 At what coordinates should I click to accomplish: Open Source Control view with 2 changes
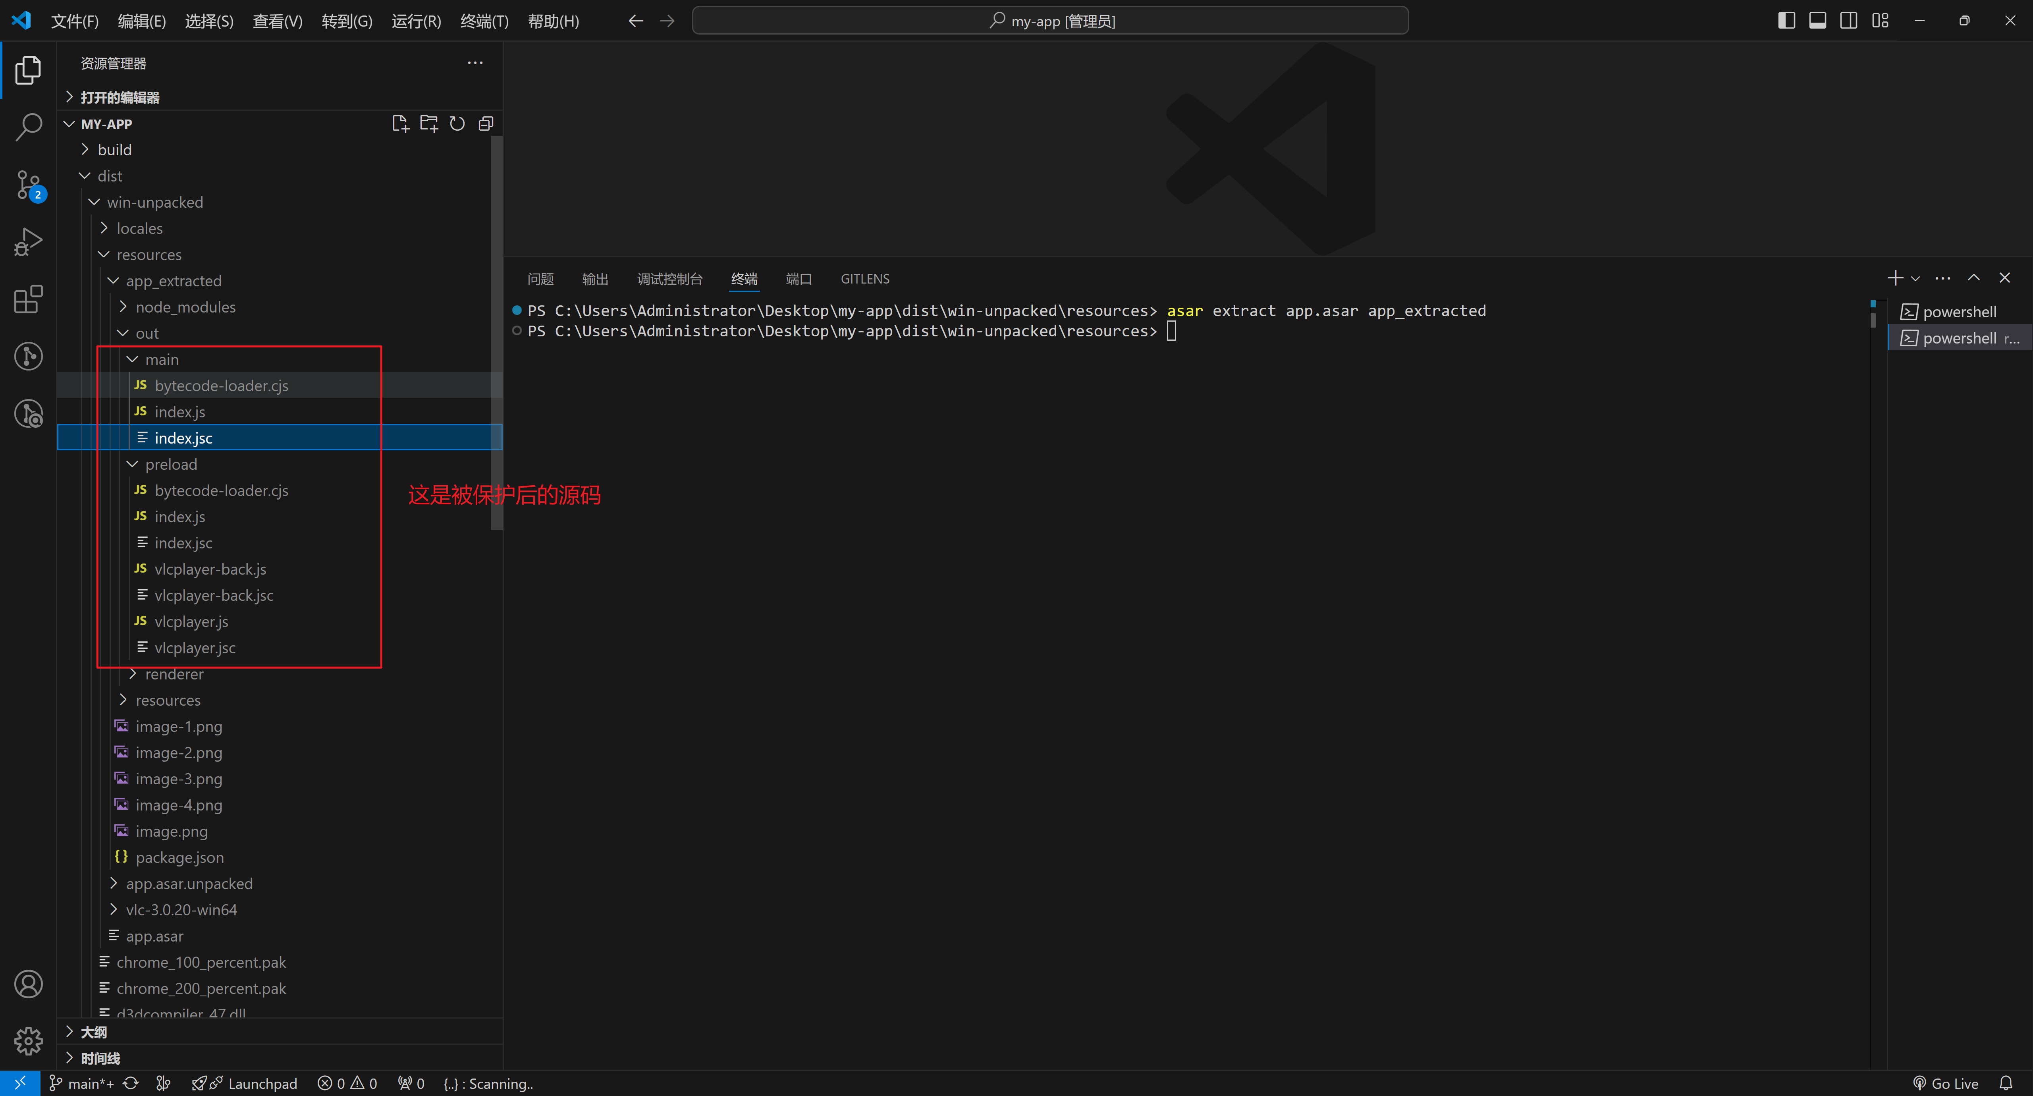pyautogui.click(x=29, y=185)
